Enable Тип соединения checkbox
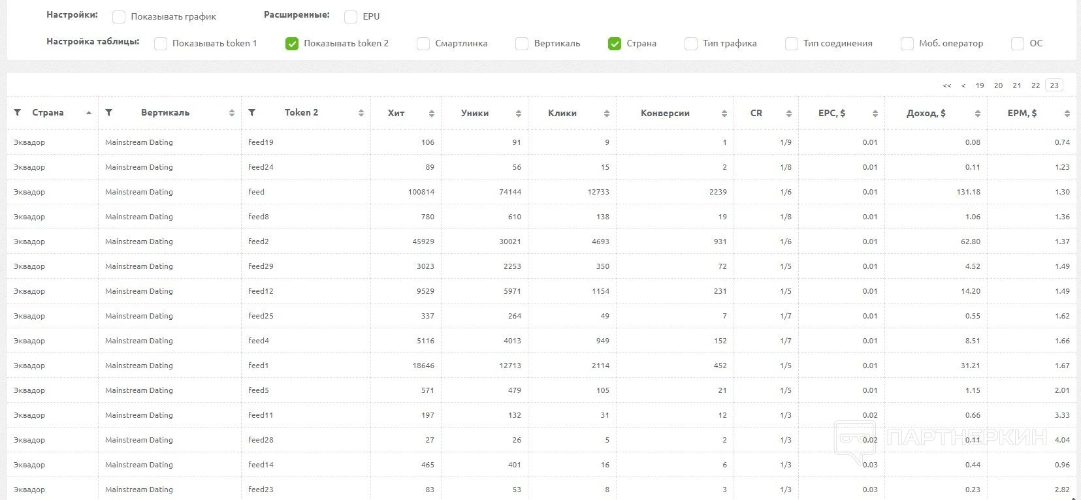Viewport: 1081px width, 500px height. [792, 44]
